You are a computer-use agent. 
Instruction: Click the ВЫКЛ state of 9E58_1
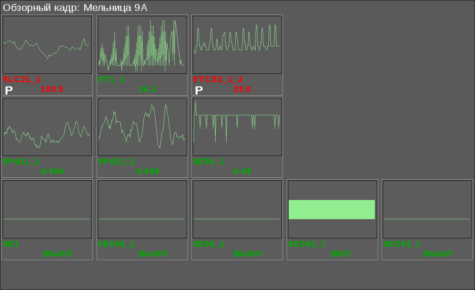pyautogui.click(x=248, y=254)
